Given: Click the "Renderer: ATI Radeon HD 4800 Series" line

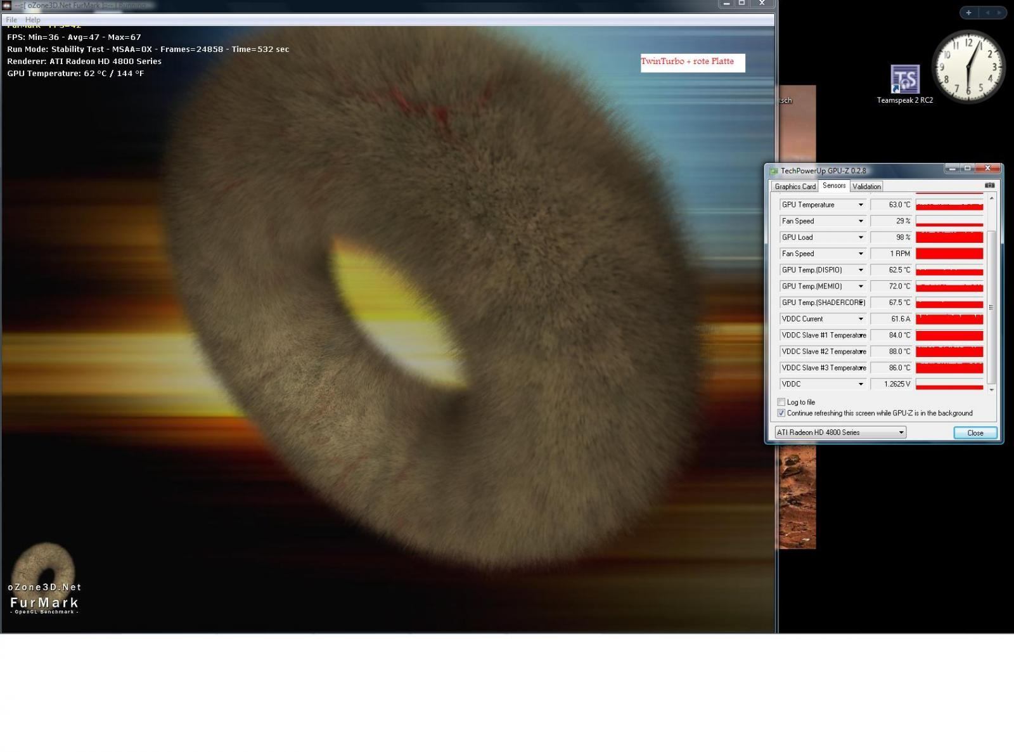Looking at the screenshot, I should coord(84,62).
